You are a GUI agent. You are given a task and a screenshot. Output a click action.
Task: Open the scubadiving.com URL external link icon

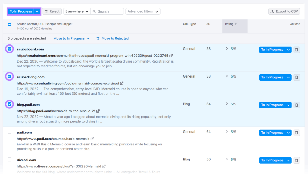[x=122, y=83]
